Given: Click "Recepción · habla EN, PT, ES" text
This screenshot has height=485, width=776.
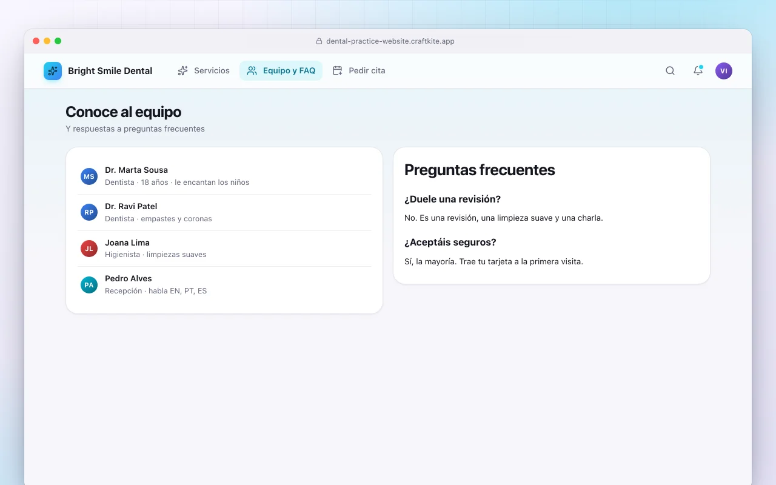Looking at the screenshot, I should coord(156,291).
